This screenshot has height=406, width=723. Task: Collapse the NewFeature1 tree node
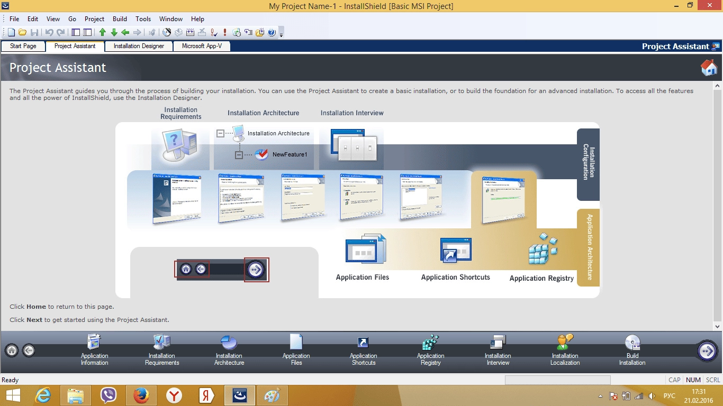click(239, 155)
